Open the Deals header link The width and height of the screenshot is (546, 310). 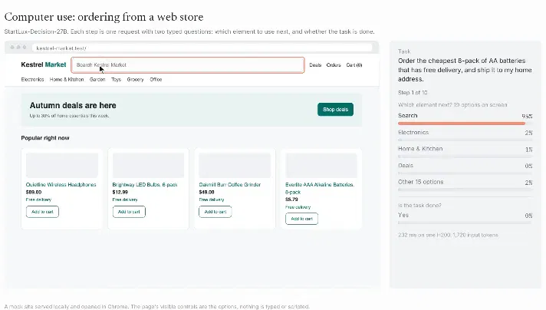pos(315,65)
